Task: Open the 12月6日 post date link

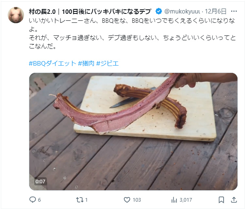Action: [216, 11]
